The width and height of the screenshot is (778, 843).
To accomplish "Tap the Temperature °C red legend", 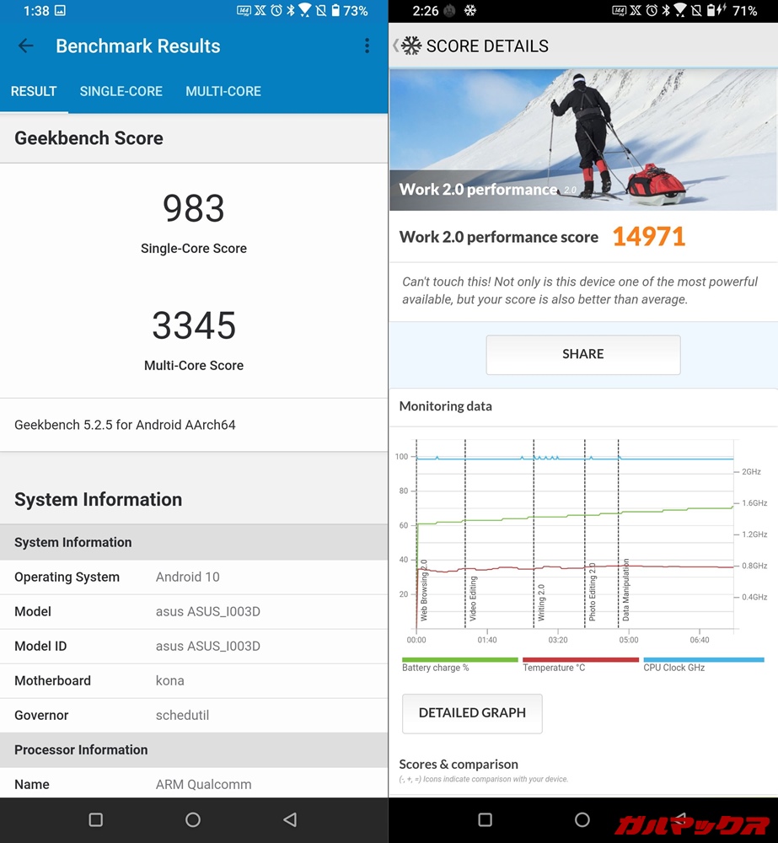I will [x=580, y=664].
